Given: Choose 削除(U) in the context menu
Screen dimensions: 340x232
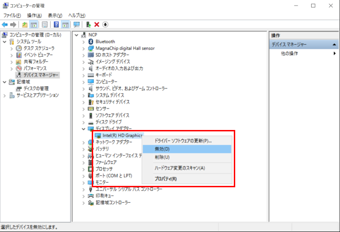Looking at the screenshot, I should pyautogui.click(x=187, y=157).
